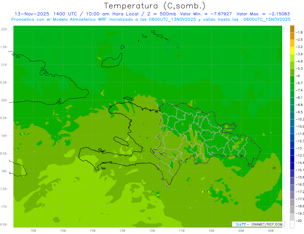Click the "0600UTC_15NOV2025" valid-until timestamp
This screenshot has width=304, height=234.
click(267, 19)
